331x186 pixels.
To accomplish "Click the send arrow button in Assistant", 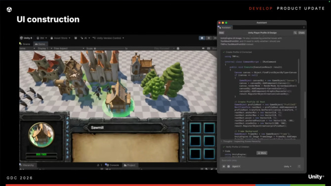I will [299, 166].
